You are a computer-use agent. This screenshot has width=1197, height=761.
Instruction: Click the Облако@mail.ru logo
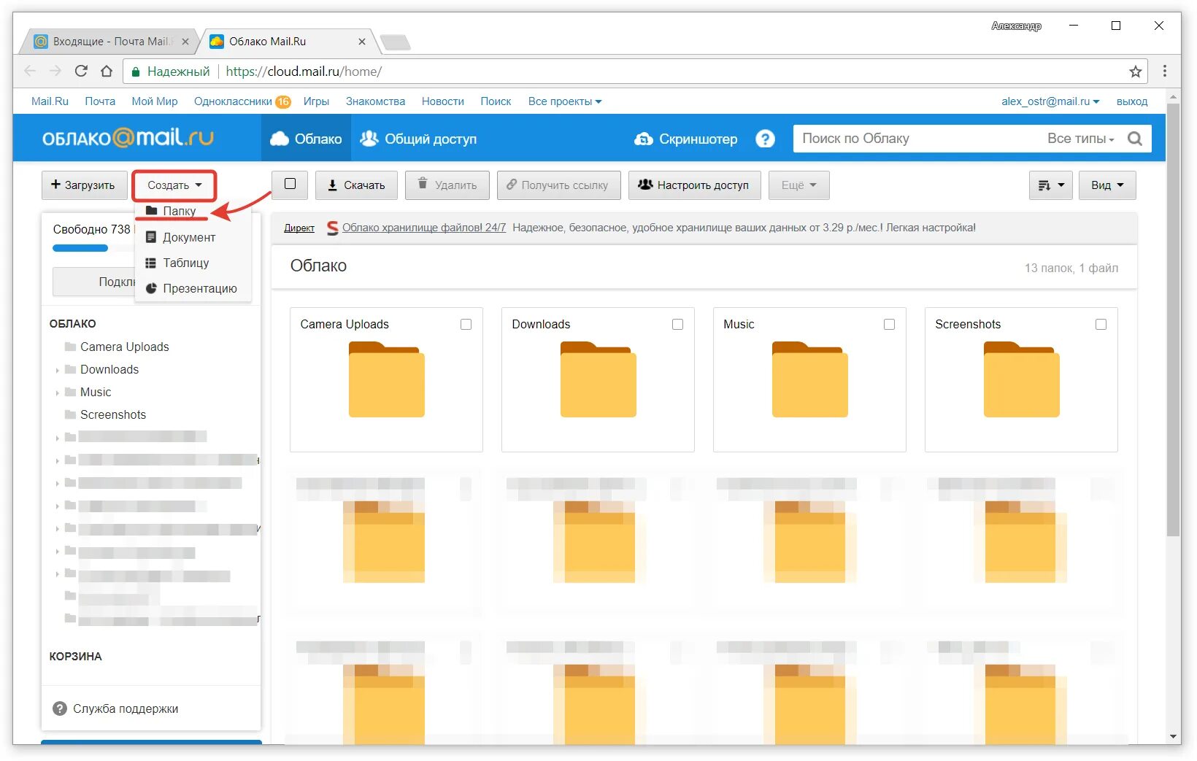128,137
